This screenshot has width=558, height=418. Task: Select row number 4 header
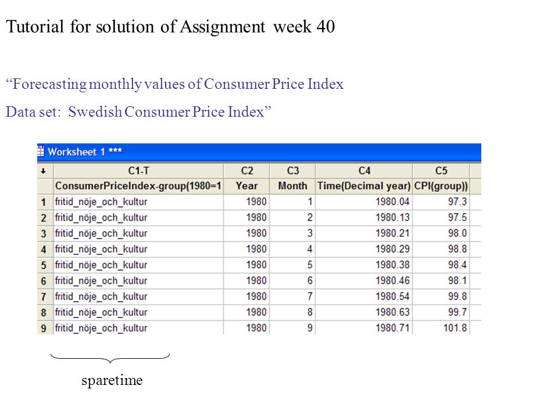point(45,249)
